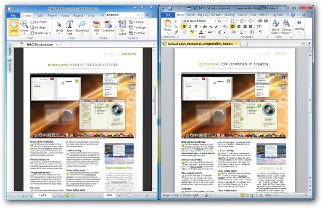Click Format Painter brush in Word clipboard
The image size is (322, 208).
(176, 32)
